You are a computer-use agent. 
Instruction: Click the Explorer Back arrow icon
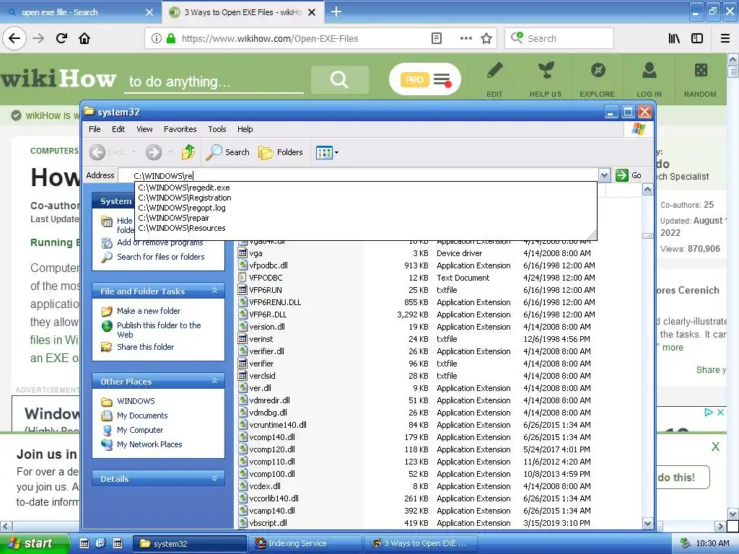point(97,152)
